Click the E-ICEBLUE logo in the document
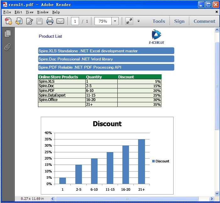Screen dimensions: 220x203 pos(156,37)
